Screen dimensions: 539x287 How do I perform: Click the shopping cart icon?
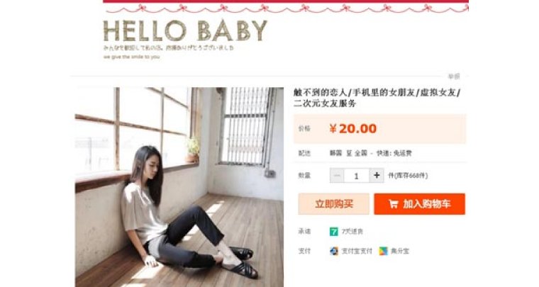pos(394,204)
